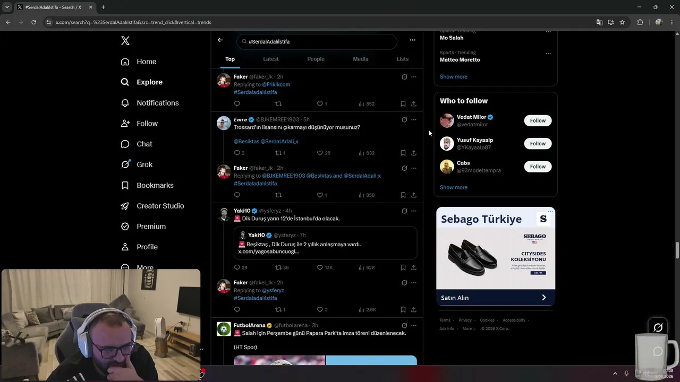This screenshot has height=382, width=680.
Task: View analytics for Emre's 832 views post
Action: (367, 153)
